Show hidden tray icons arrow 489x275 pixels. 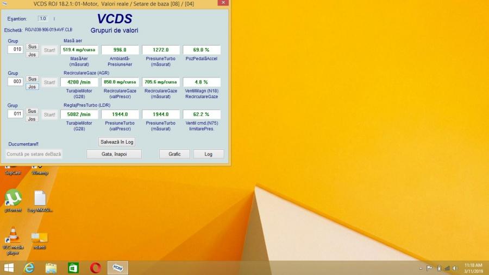421,268
